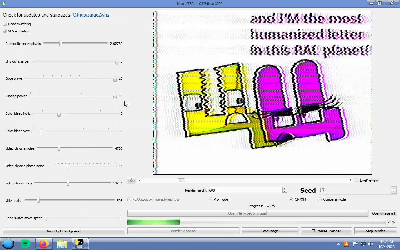This screenshot has height=250, width=400.
Task: Click the '4730' chroma noise value
Action: click(x=119, y=148)
